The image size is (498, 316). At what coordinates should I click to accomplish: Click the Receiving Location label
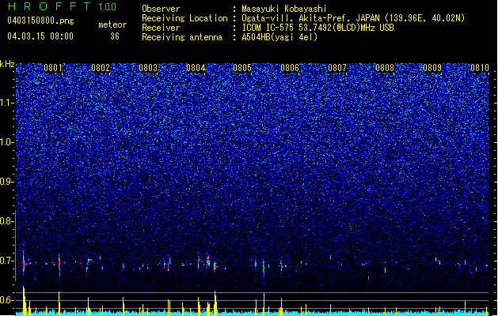(184, 18)
